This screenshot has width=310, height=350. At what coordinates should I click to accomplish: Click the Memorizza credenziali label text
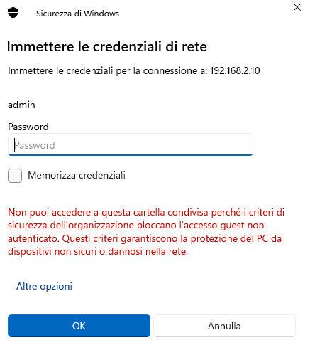pos(77,176)
